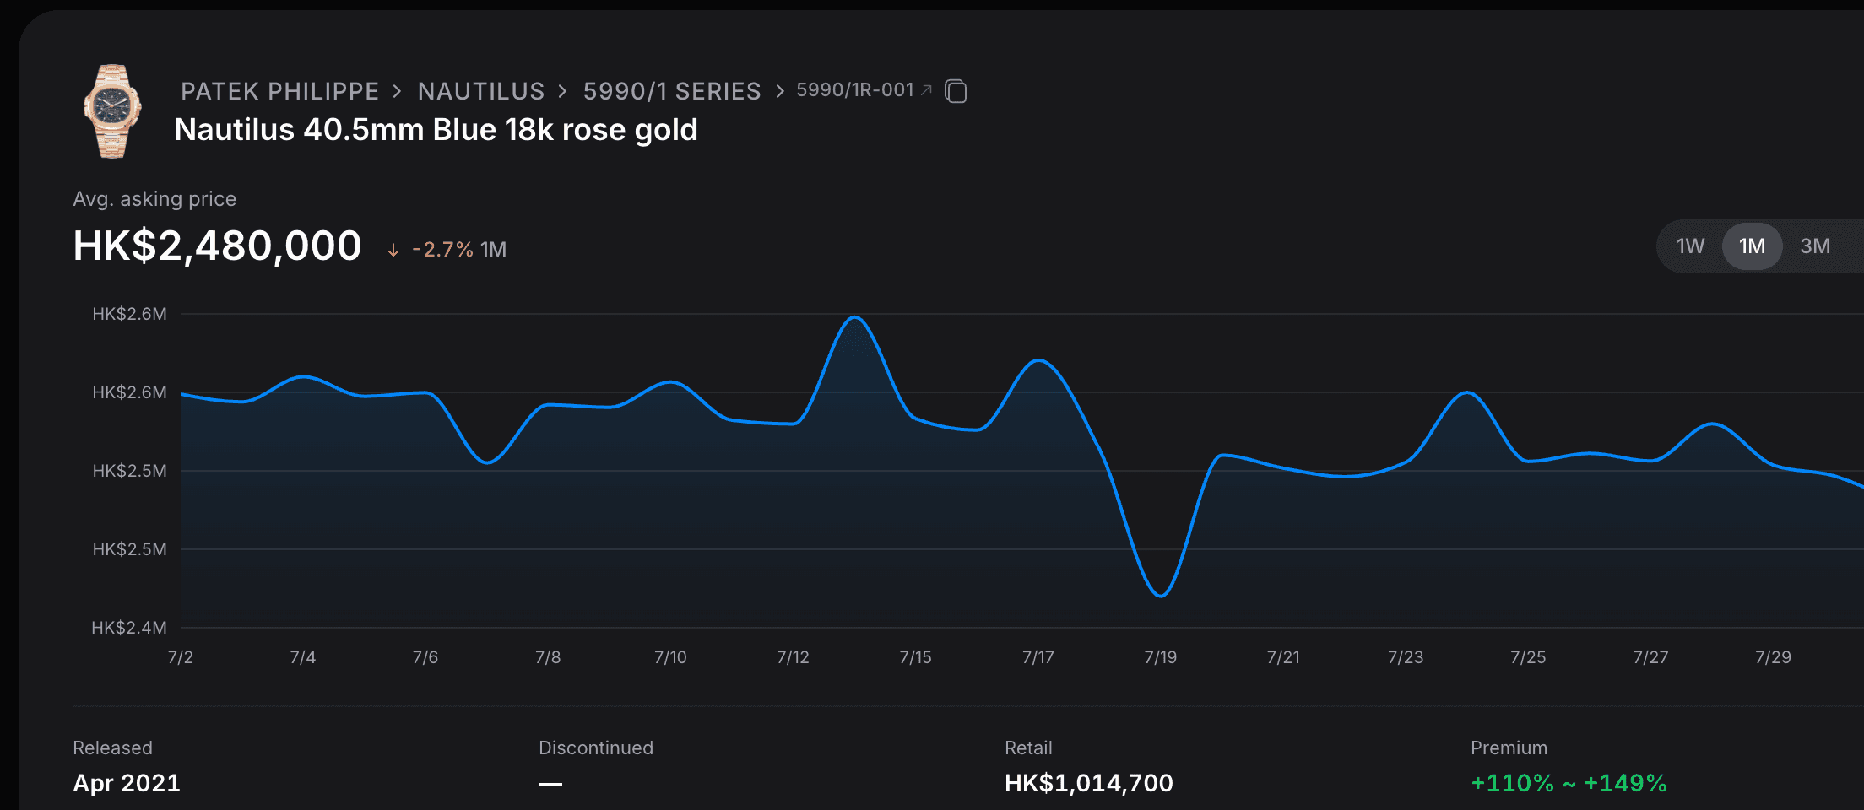Screen dimensions: 1864x810
Task: Click the 7/10 date label on x-axis
Action: (x=670, y=657)
